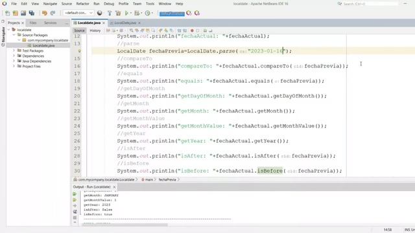The width and height of the screenshot is (415, 233).
Task: Collapse the localdate project node
Action: [x=9, y=30]
